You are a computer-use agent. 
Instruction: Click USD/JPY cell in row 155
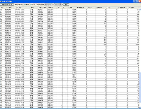pyautogui.click(x=52, y=78)
